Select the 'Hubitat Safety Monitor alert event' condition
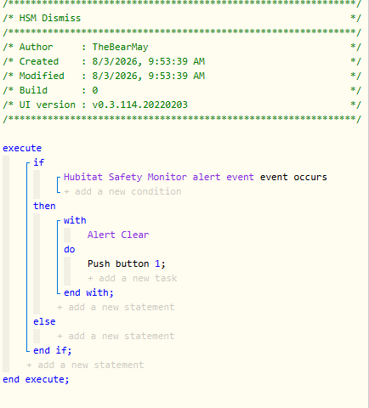 point(159,177)
